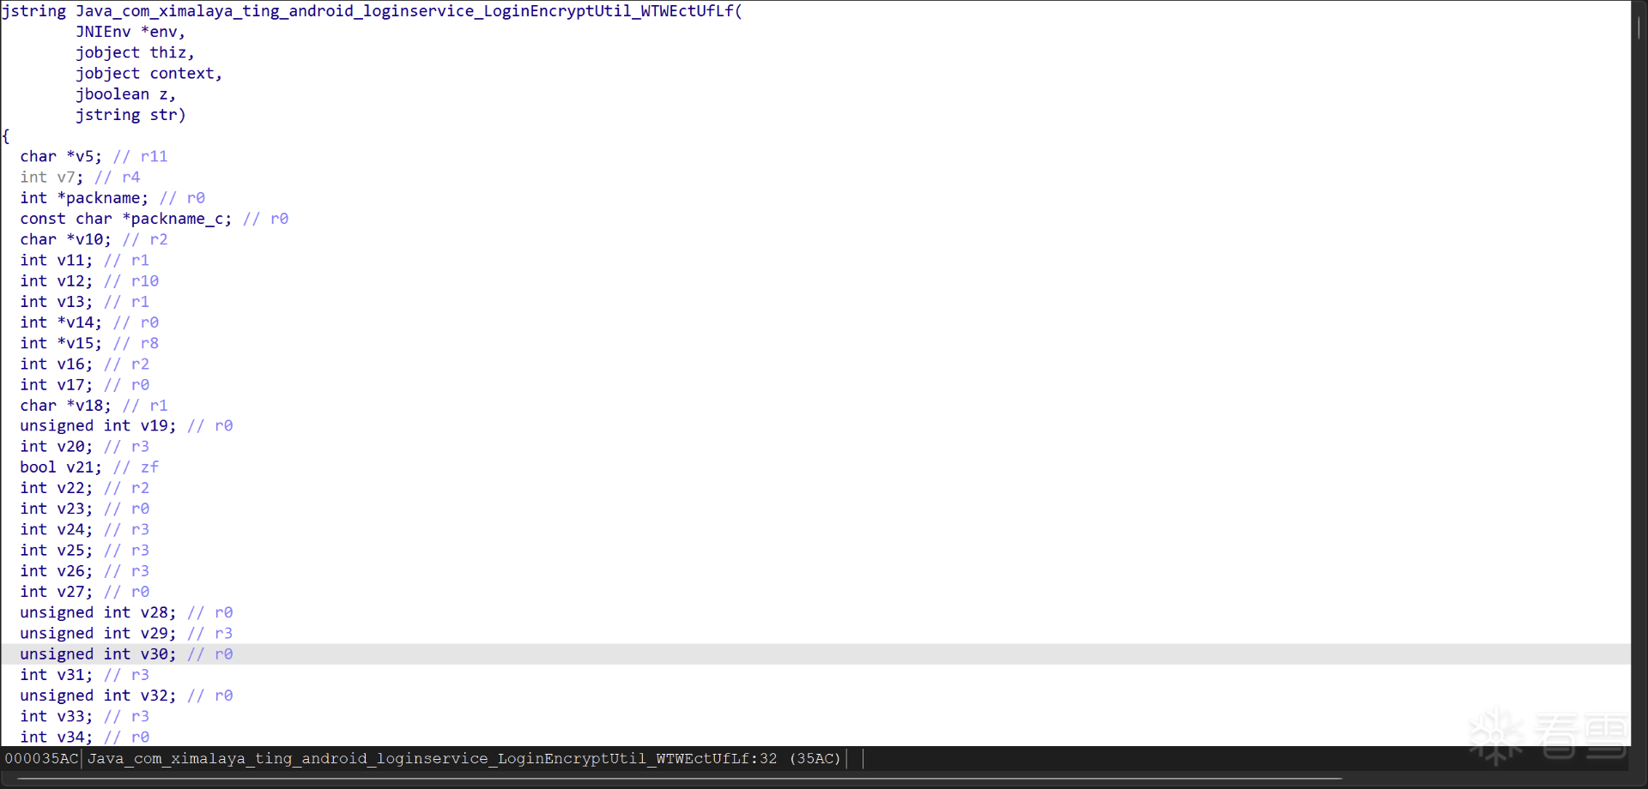The height and width of the screenshot is (789, 1648).
Task: Click the 'unsigned int v32' declaration
Action: pos(98,696)
